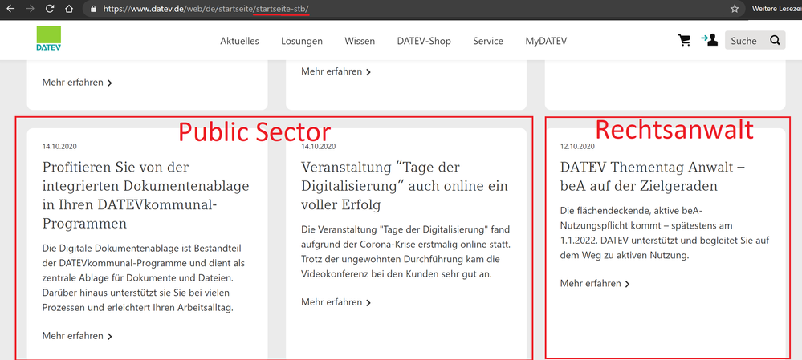Focus the Suche search field
The height and width of the screenshot is (360, 802).
tap(744, 41)
